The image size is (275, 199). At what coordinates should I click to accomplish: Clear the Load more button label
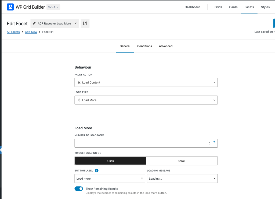click(x=142, y=179)
